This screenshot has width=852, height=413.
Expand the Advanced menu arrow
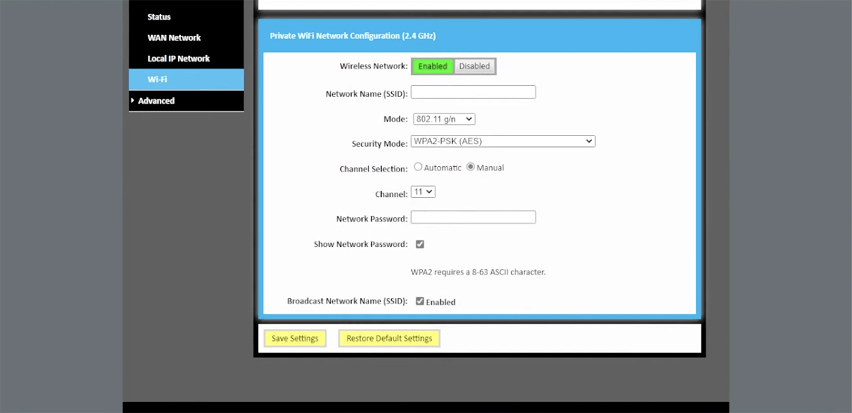coord(133,100)
